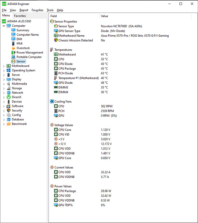The height and width of the screenshot is (223, 198).
Task: Select the Display tree item
Action: (16, 79)
